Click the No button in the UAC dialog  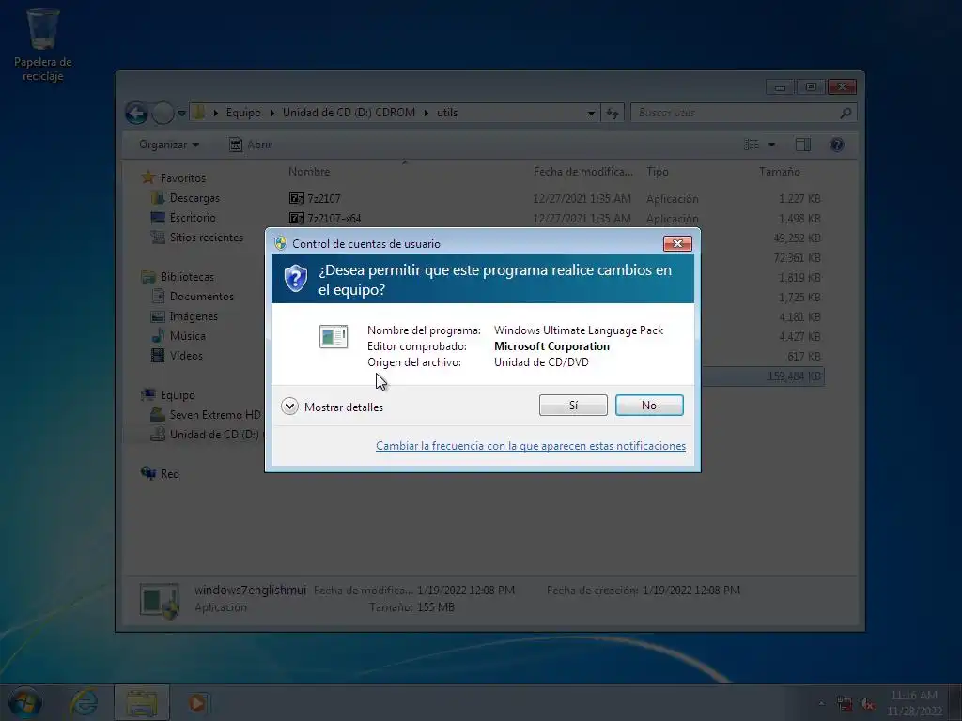tap(649, 406)
